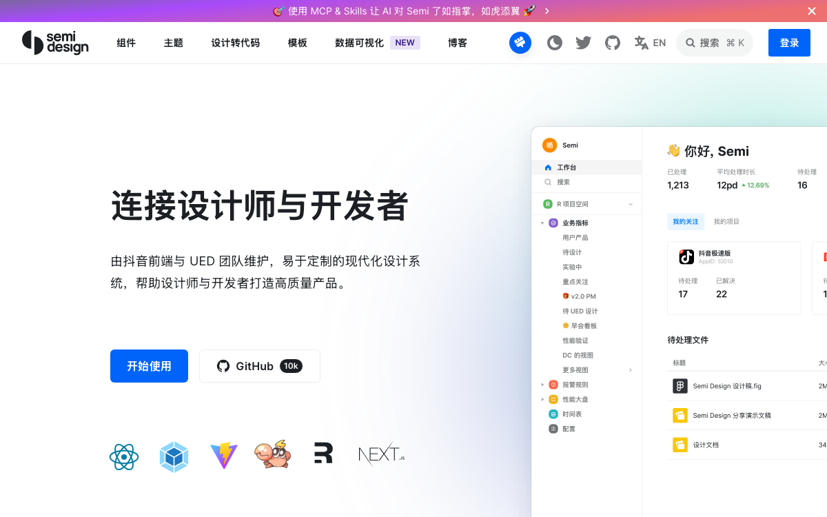This screenshot has width=827, height=517.
Task: Click 搜索 in preview sidebar
Action: coord(586,182)
